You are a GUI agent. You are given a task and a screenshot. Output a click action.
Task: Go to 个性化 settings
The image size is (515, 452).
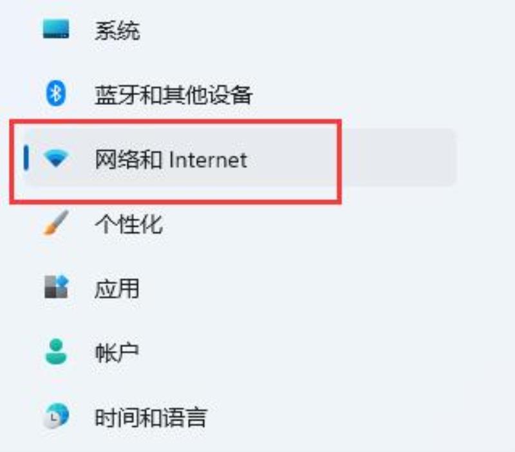pyautogui.click(x=129, y=224)
